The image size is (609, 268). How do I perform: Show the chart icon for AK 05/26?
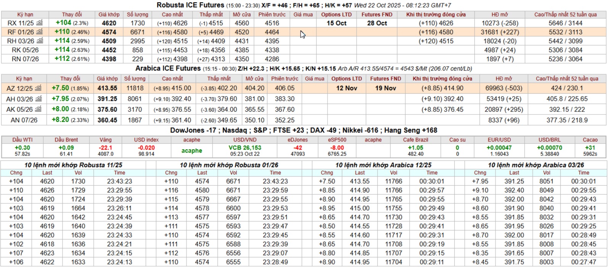click(x=38, y=109)
